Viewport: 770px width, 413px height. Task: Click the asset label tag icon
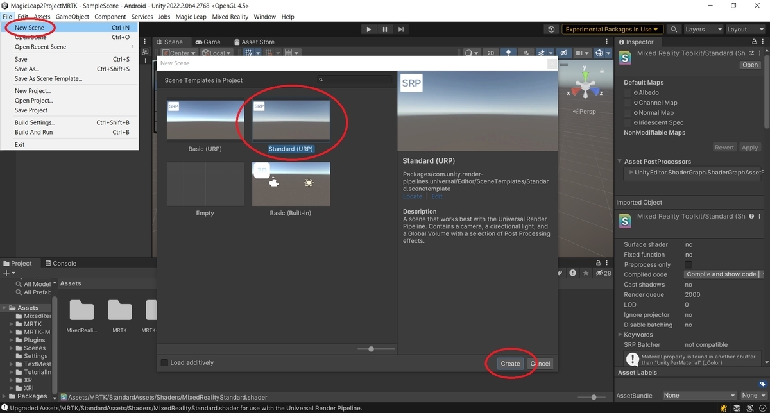pyautogui.click(x=762, y=384)
